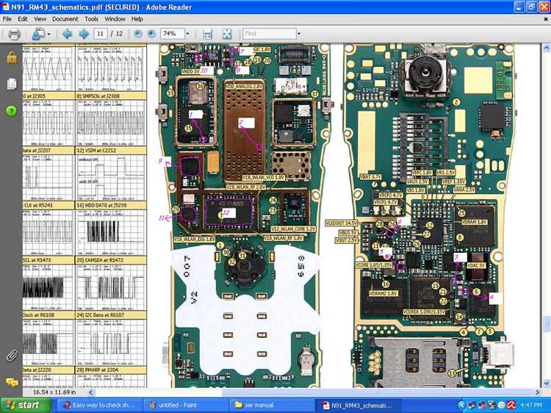Zoom out with the minus button
This screenshot has width=551, height=413.
point(138,34)
